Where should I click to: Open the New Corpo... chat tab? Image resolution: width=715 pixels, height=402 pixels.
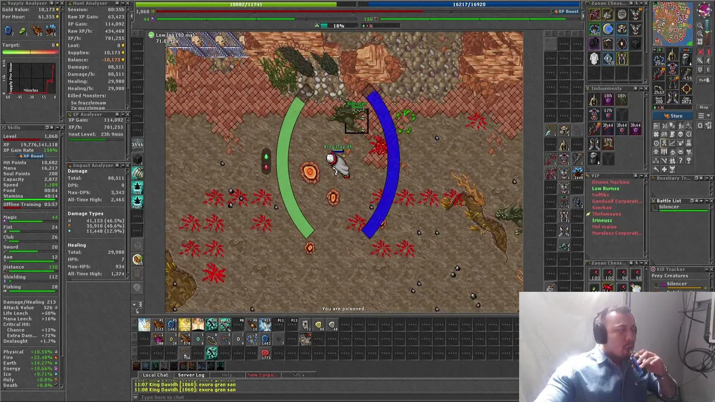pyautogui.click(x=262, y=375)
